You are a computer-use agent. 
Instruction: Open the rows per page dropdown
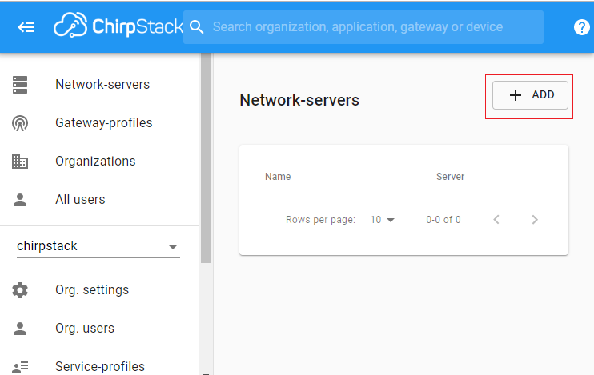click(382, 220)
